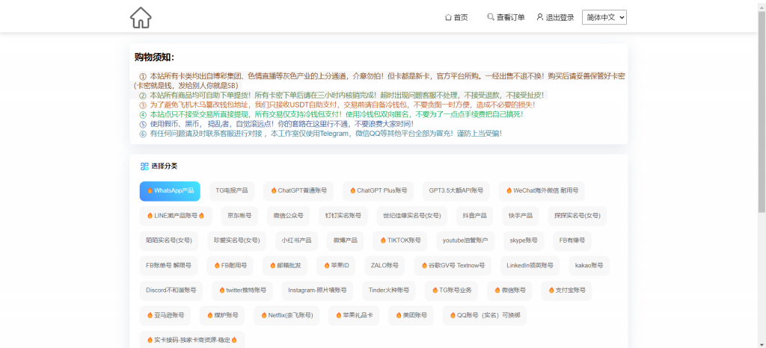
Task: Pick the 小红书产品 category
Action: 296,240
